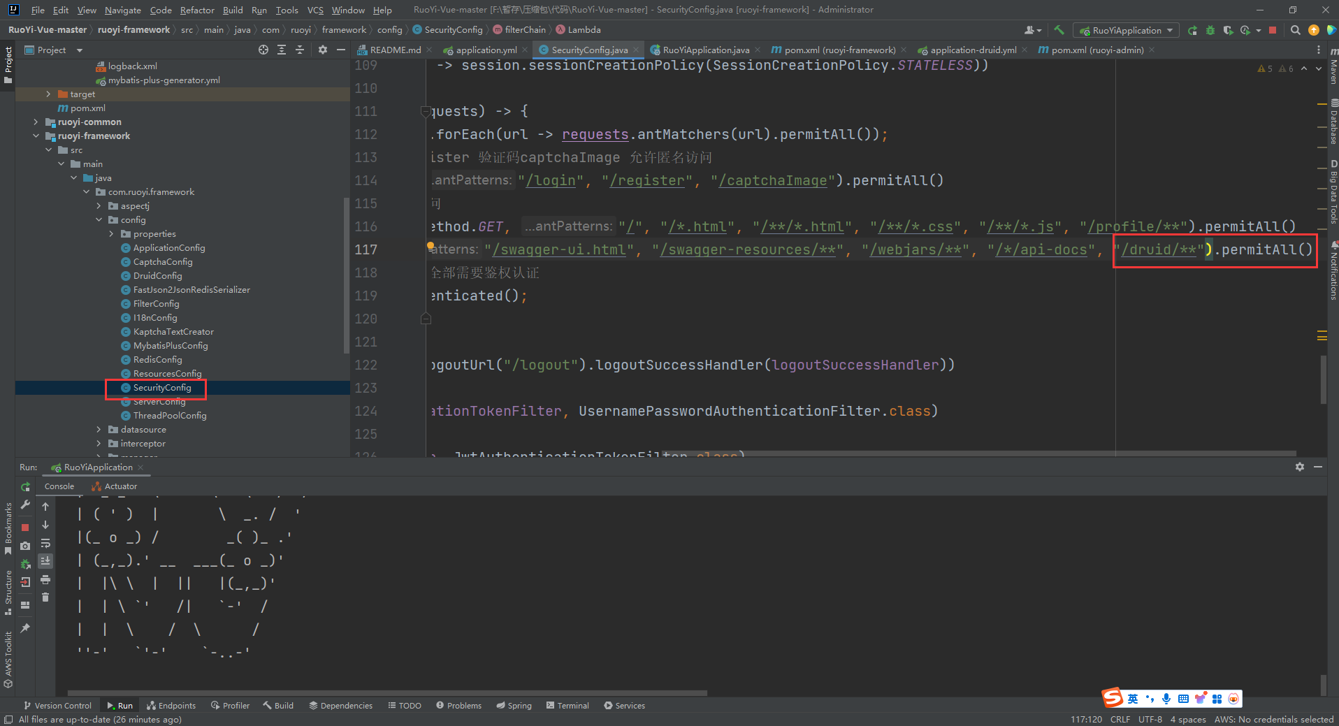Toggle Database tool window on right stripe
The width and height of the screenshot is (1339, 726).
[1333, 122]
